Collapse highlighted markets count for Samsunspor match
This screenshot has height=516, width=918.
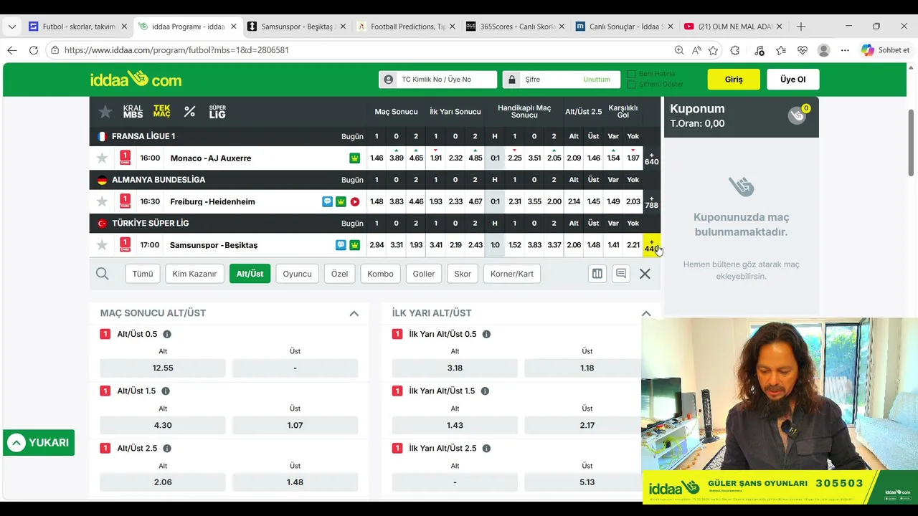tap(651, 245)
